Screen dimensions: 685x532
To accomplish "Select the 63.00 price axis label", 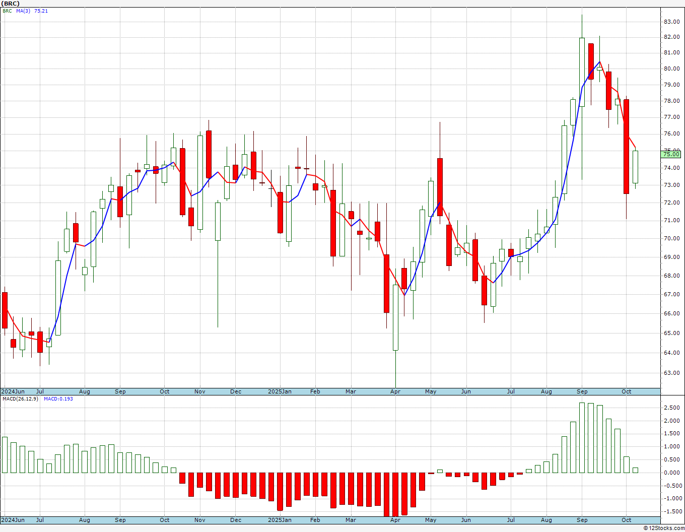I will pos(672,373).
